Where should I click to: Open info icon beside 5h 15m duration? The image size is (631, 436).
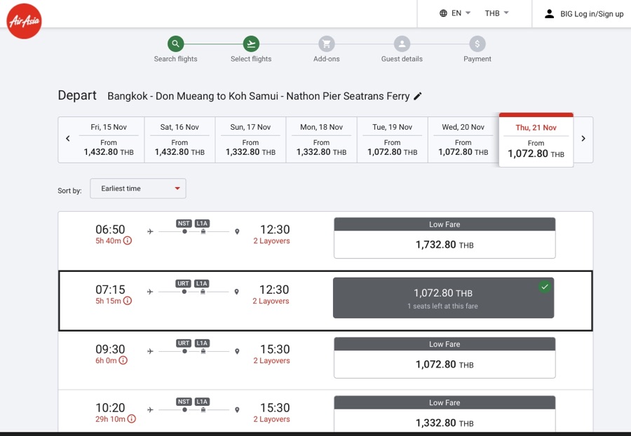click(127, 301)
